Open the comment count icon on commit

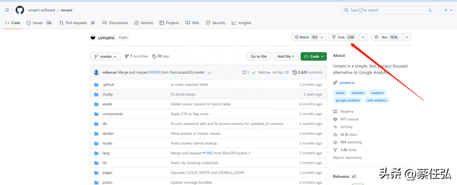(246, 72)
